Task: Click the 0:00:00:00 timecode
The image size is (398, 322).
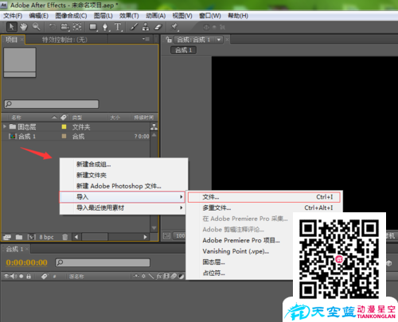Action: coord(26,262)
